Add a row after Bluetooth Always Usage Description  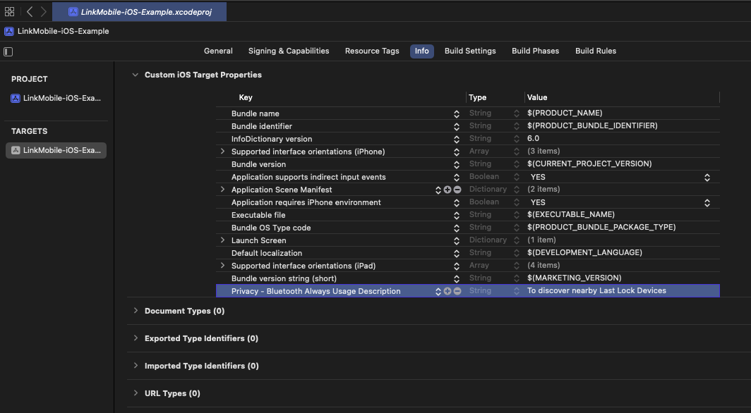[447, 291]
